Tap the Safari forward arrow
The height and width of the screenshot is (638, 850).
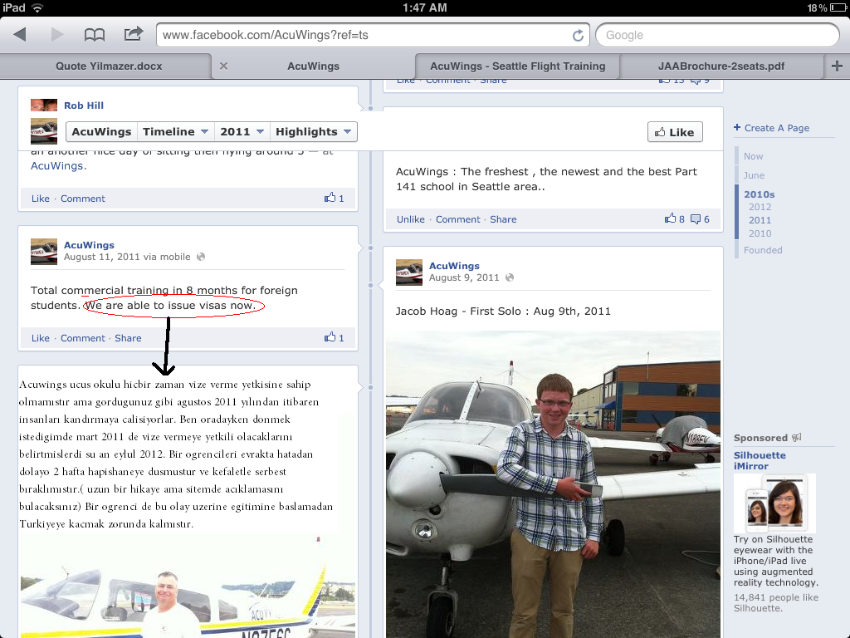57,35
